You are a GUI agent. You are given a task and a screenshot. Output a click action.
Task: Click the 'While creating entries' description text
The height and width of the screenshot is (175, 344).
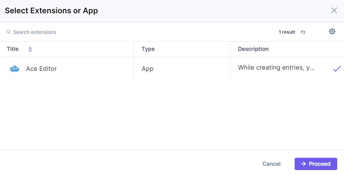[276, 67]
